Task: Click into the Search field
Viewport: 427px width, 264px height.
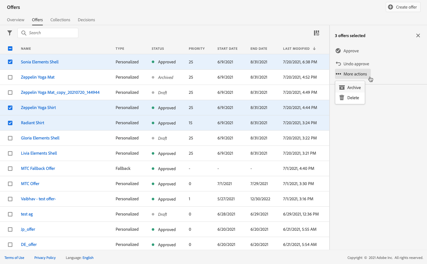Action: tap(51, 33)
